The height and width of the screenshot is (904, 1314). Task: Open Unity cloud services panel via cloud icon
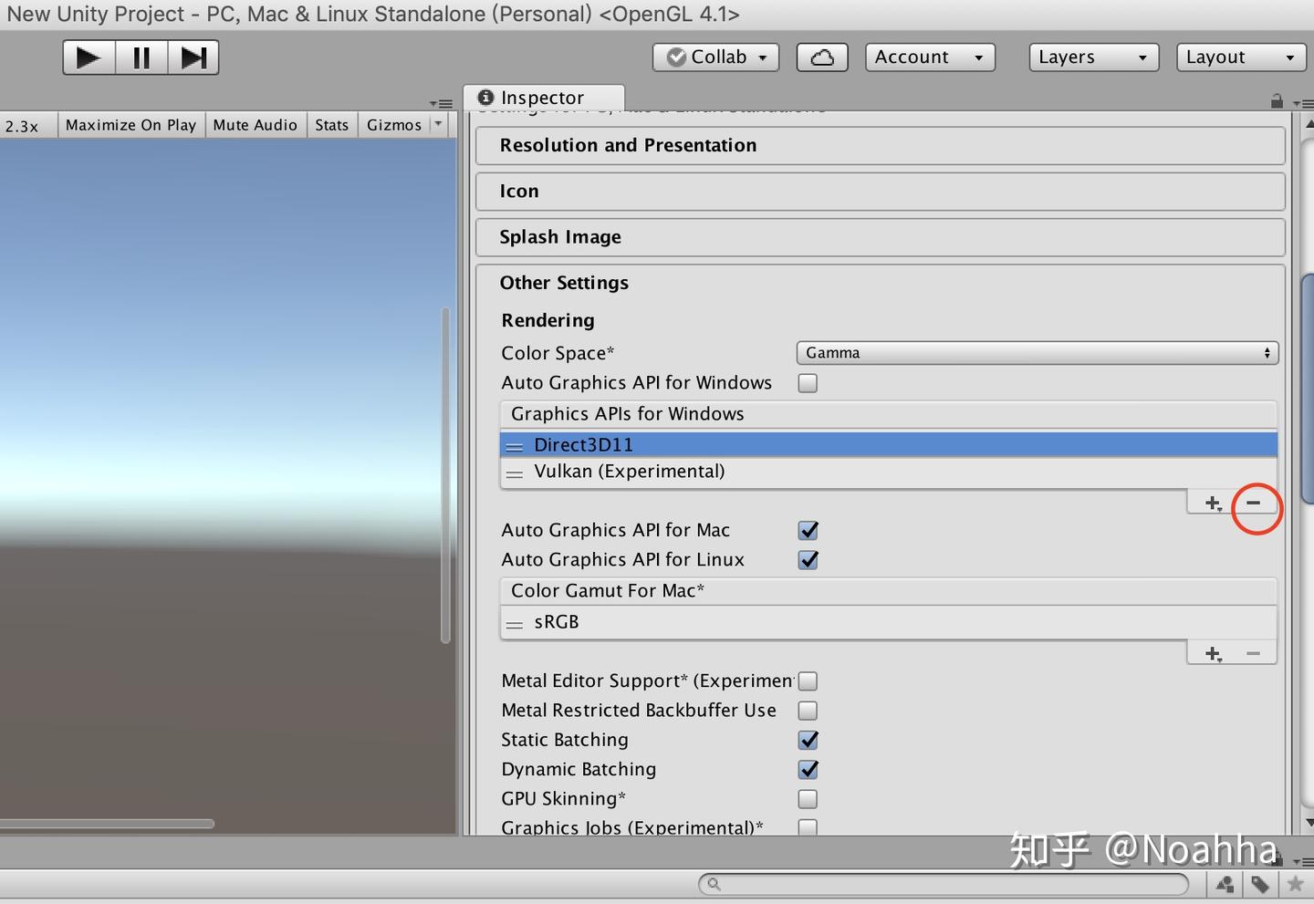[821, 57]
